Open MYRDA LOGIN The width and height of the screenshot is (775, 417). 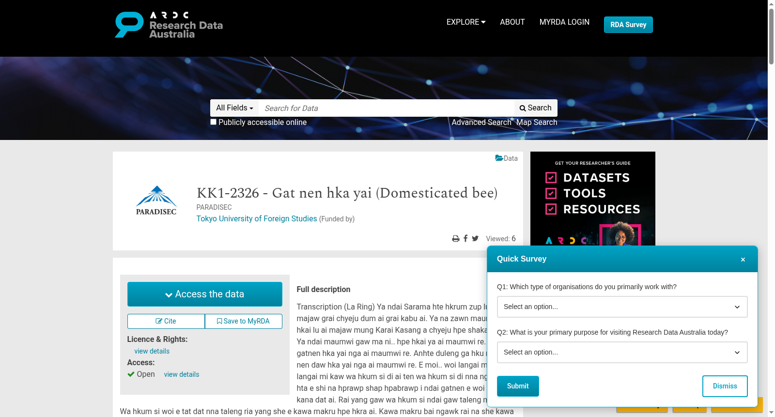point(564,22)
